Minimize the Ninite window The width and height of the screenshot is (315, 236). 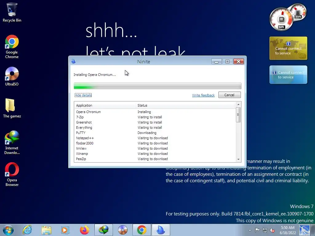216,61
